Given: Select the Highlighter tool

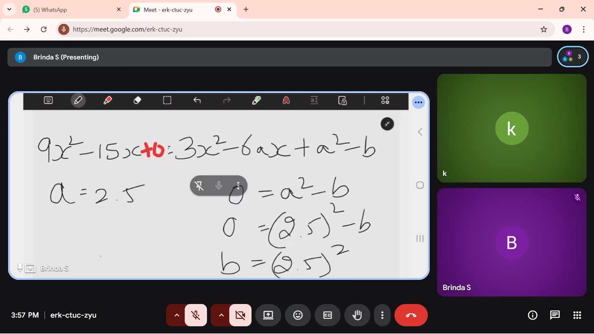Looking at the screenshot, I should [x=256, y=100].
